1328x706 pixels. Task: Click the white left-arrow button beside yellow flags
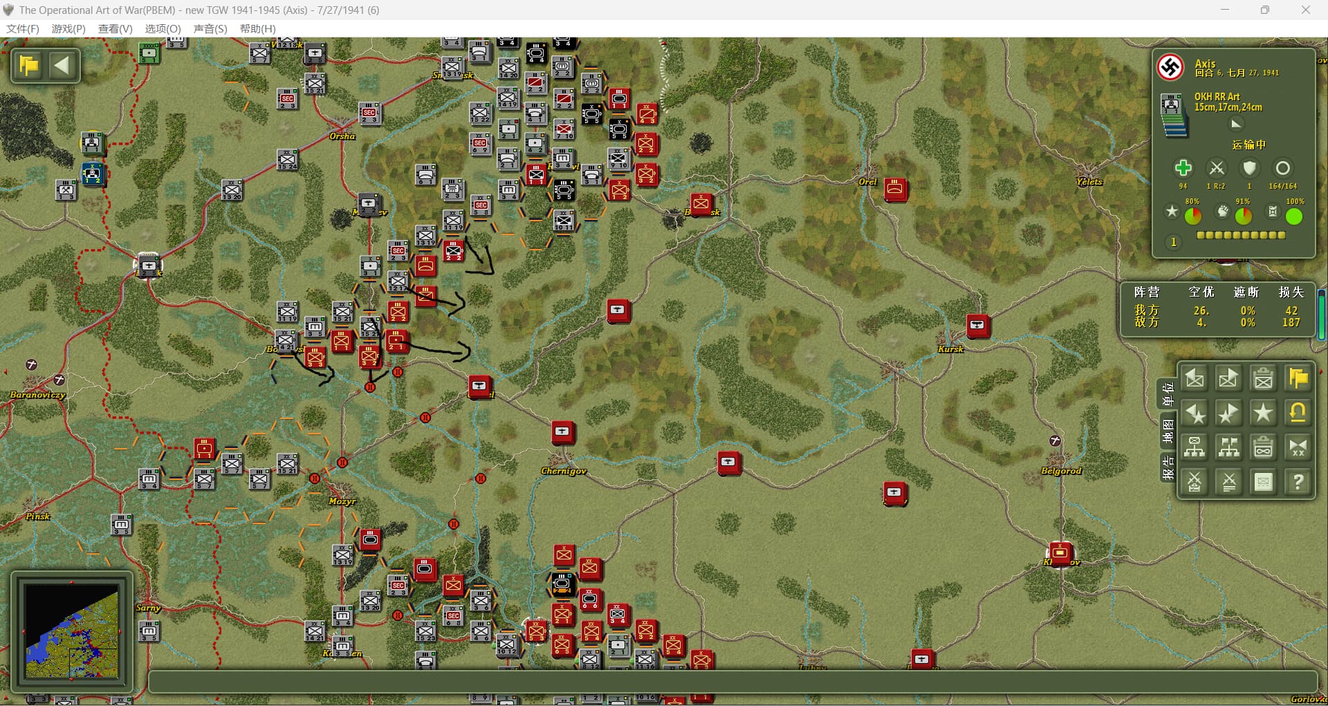62,66
